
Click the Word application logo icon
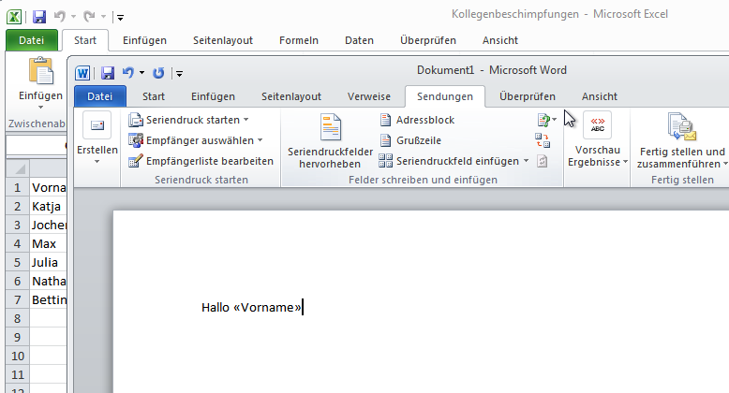coord(82,73)
